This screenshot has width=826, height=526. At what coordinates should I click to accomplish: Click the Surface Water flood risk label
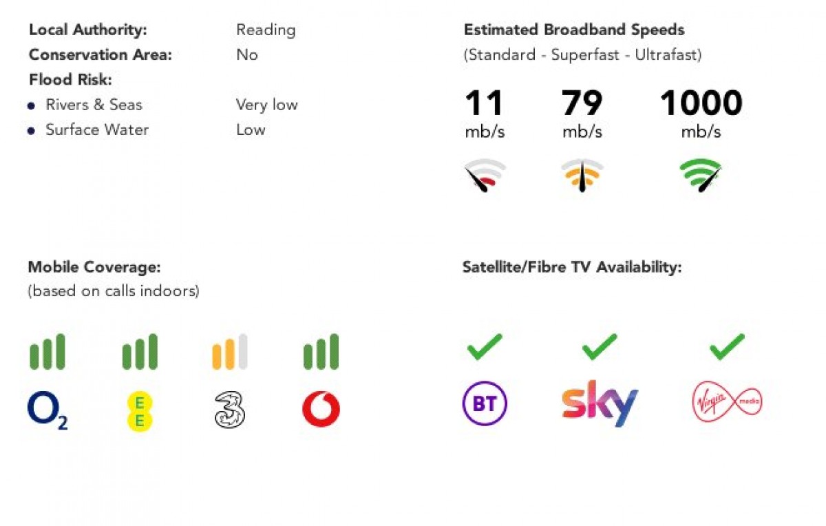97,130
